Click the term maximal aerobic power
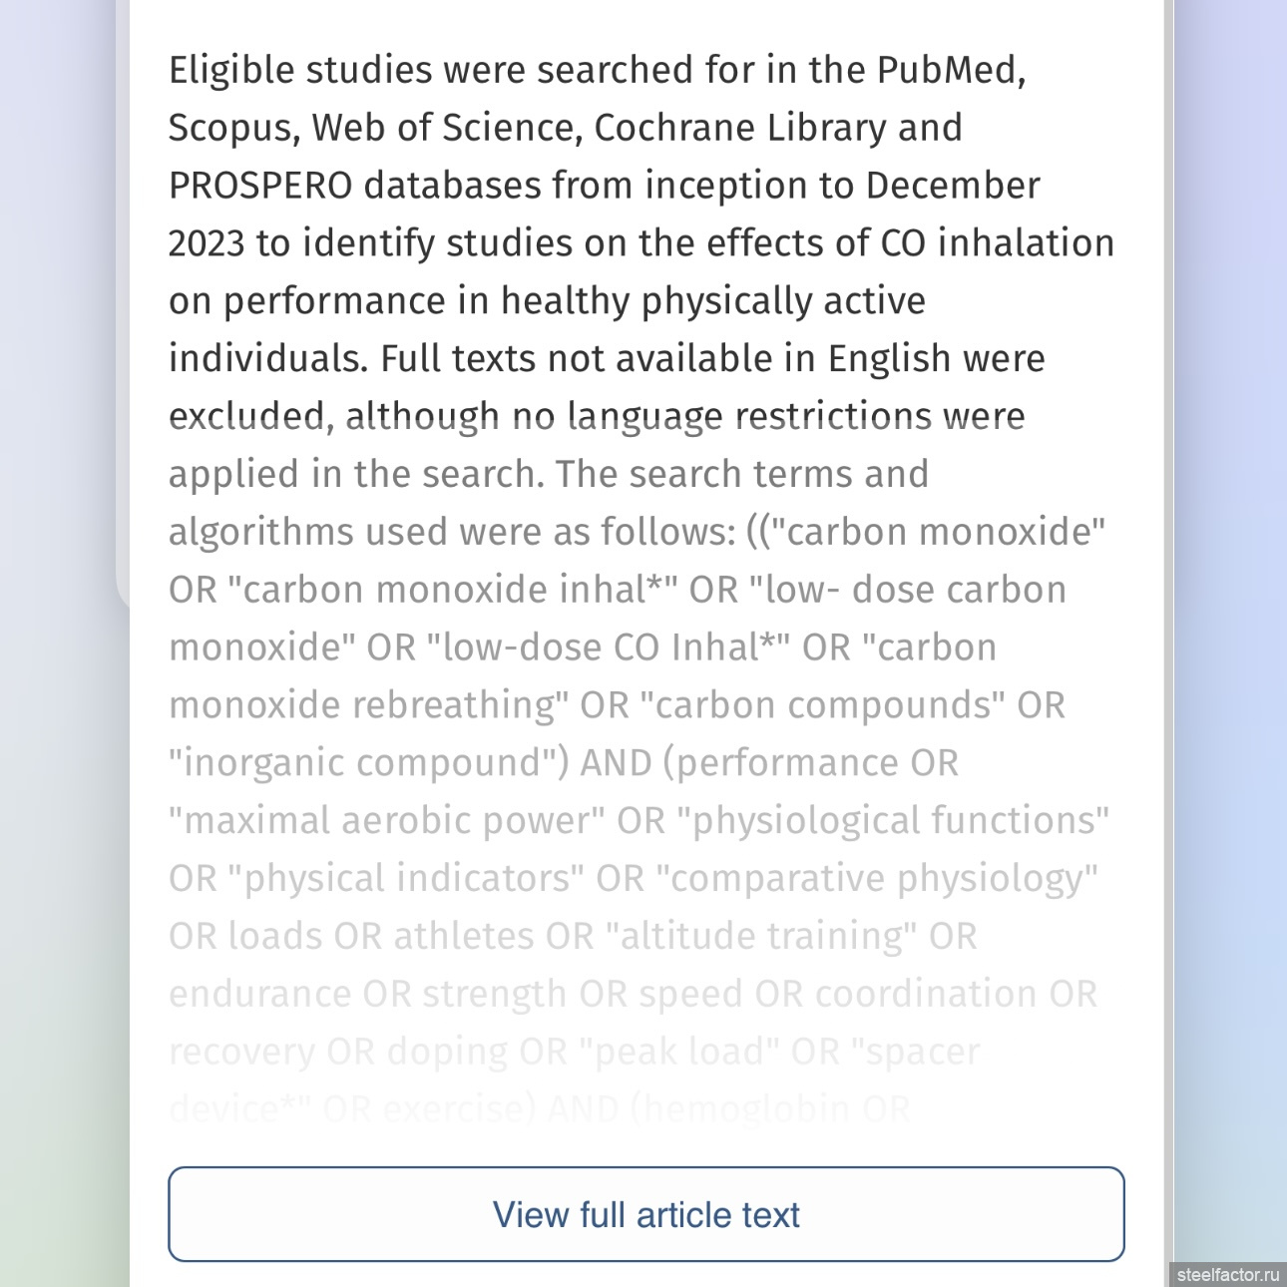 click(387, 821)
